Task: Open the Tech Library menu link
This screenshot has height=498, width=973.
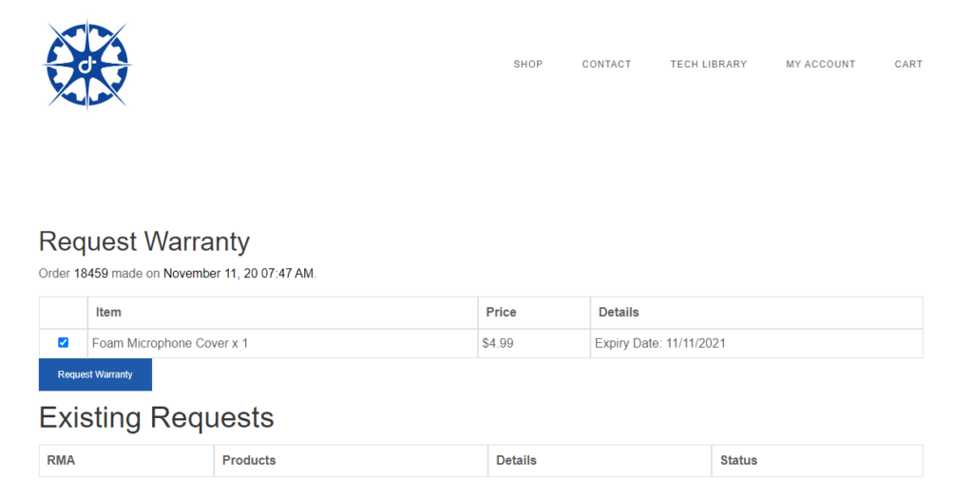Action: point(709,65)
